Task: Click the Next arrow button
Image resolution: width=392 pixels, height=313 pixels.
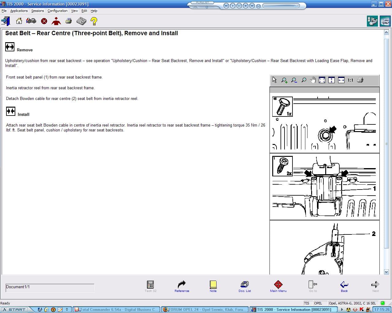Action: point(375,286)
